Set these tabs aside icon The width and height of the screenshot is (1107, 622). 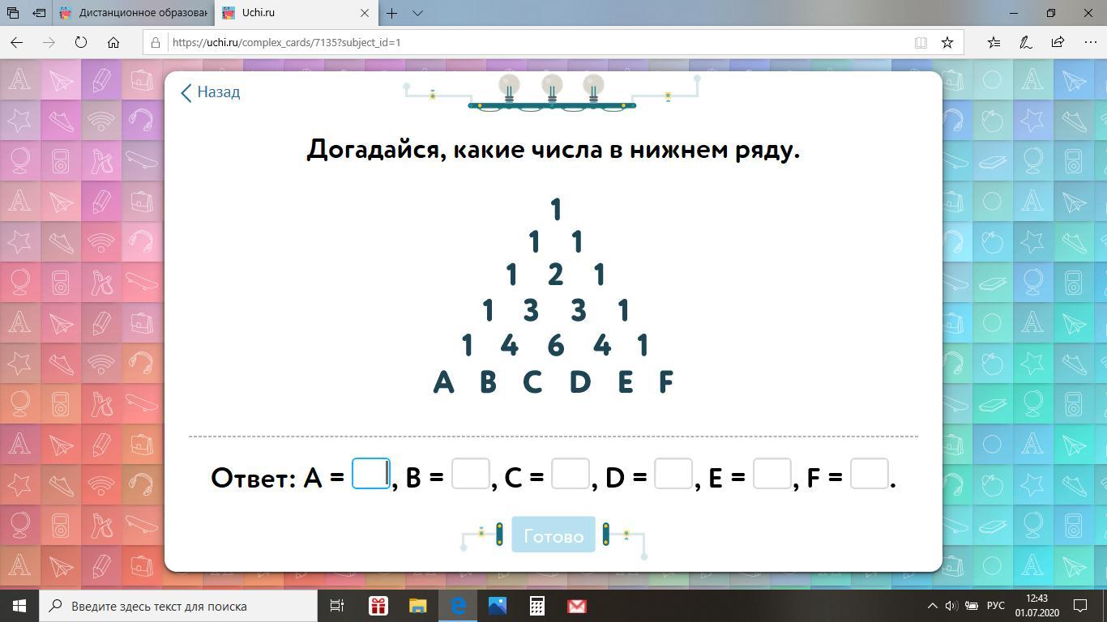tap(39, 13)
